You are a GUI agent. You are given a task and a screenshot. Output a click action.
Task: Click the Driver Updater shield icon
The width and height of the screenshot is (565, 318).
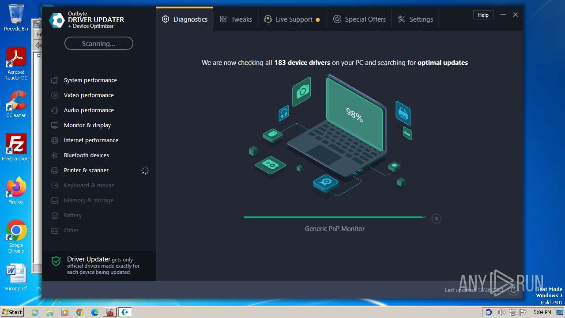pos(56,261)
